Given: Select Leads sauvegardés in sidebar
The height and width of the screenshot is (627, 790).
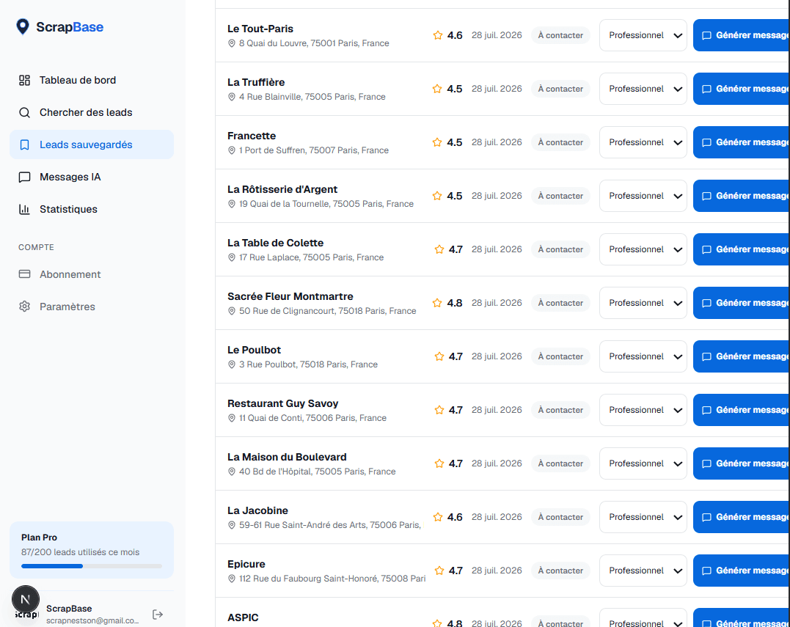Looking at the screenshot, I should (92, 144).
